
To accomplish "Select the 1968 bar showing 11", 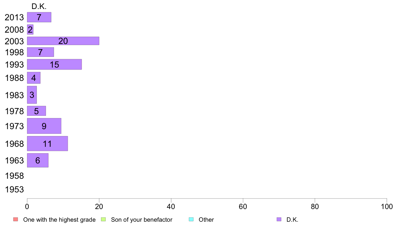I will (47, 143).
